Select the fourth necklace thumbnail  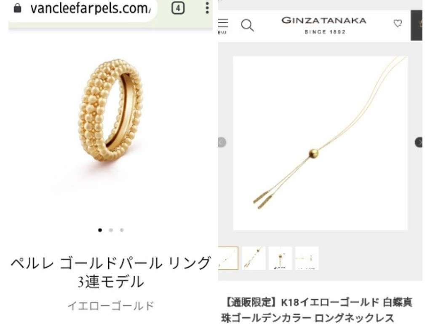[x=307, y=258]
